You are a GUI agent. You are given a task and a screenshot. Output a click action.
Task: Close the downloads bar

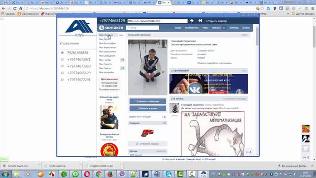coord(312,166)
